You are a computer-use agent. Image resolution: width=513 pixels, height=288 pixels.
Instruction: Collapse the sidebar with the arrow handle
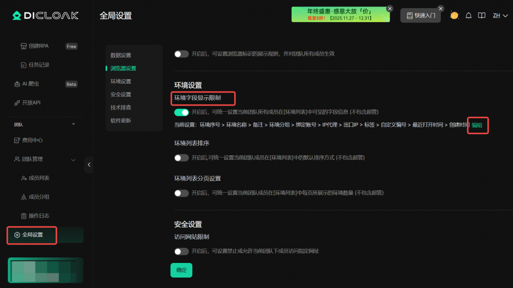tap(89, 164)
